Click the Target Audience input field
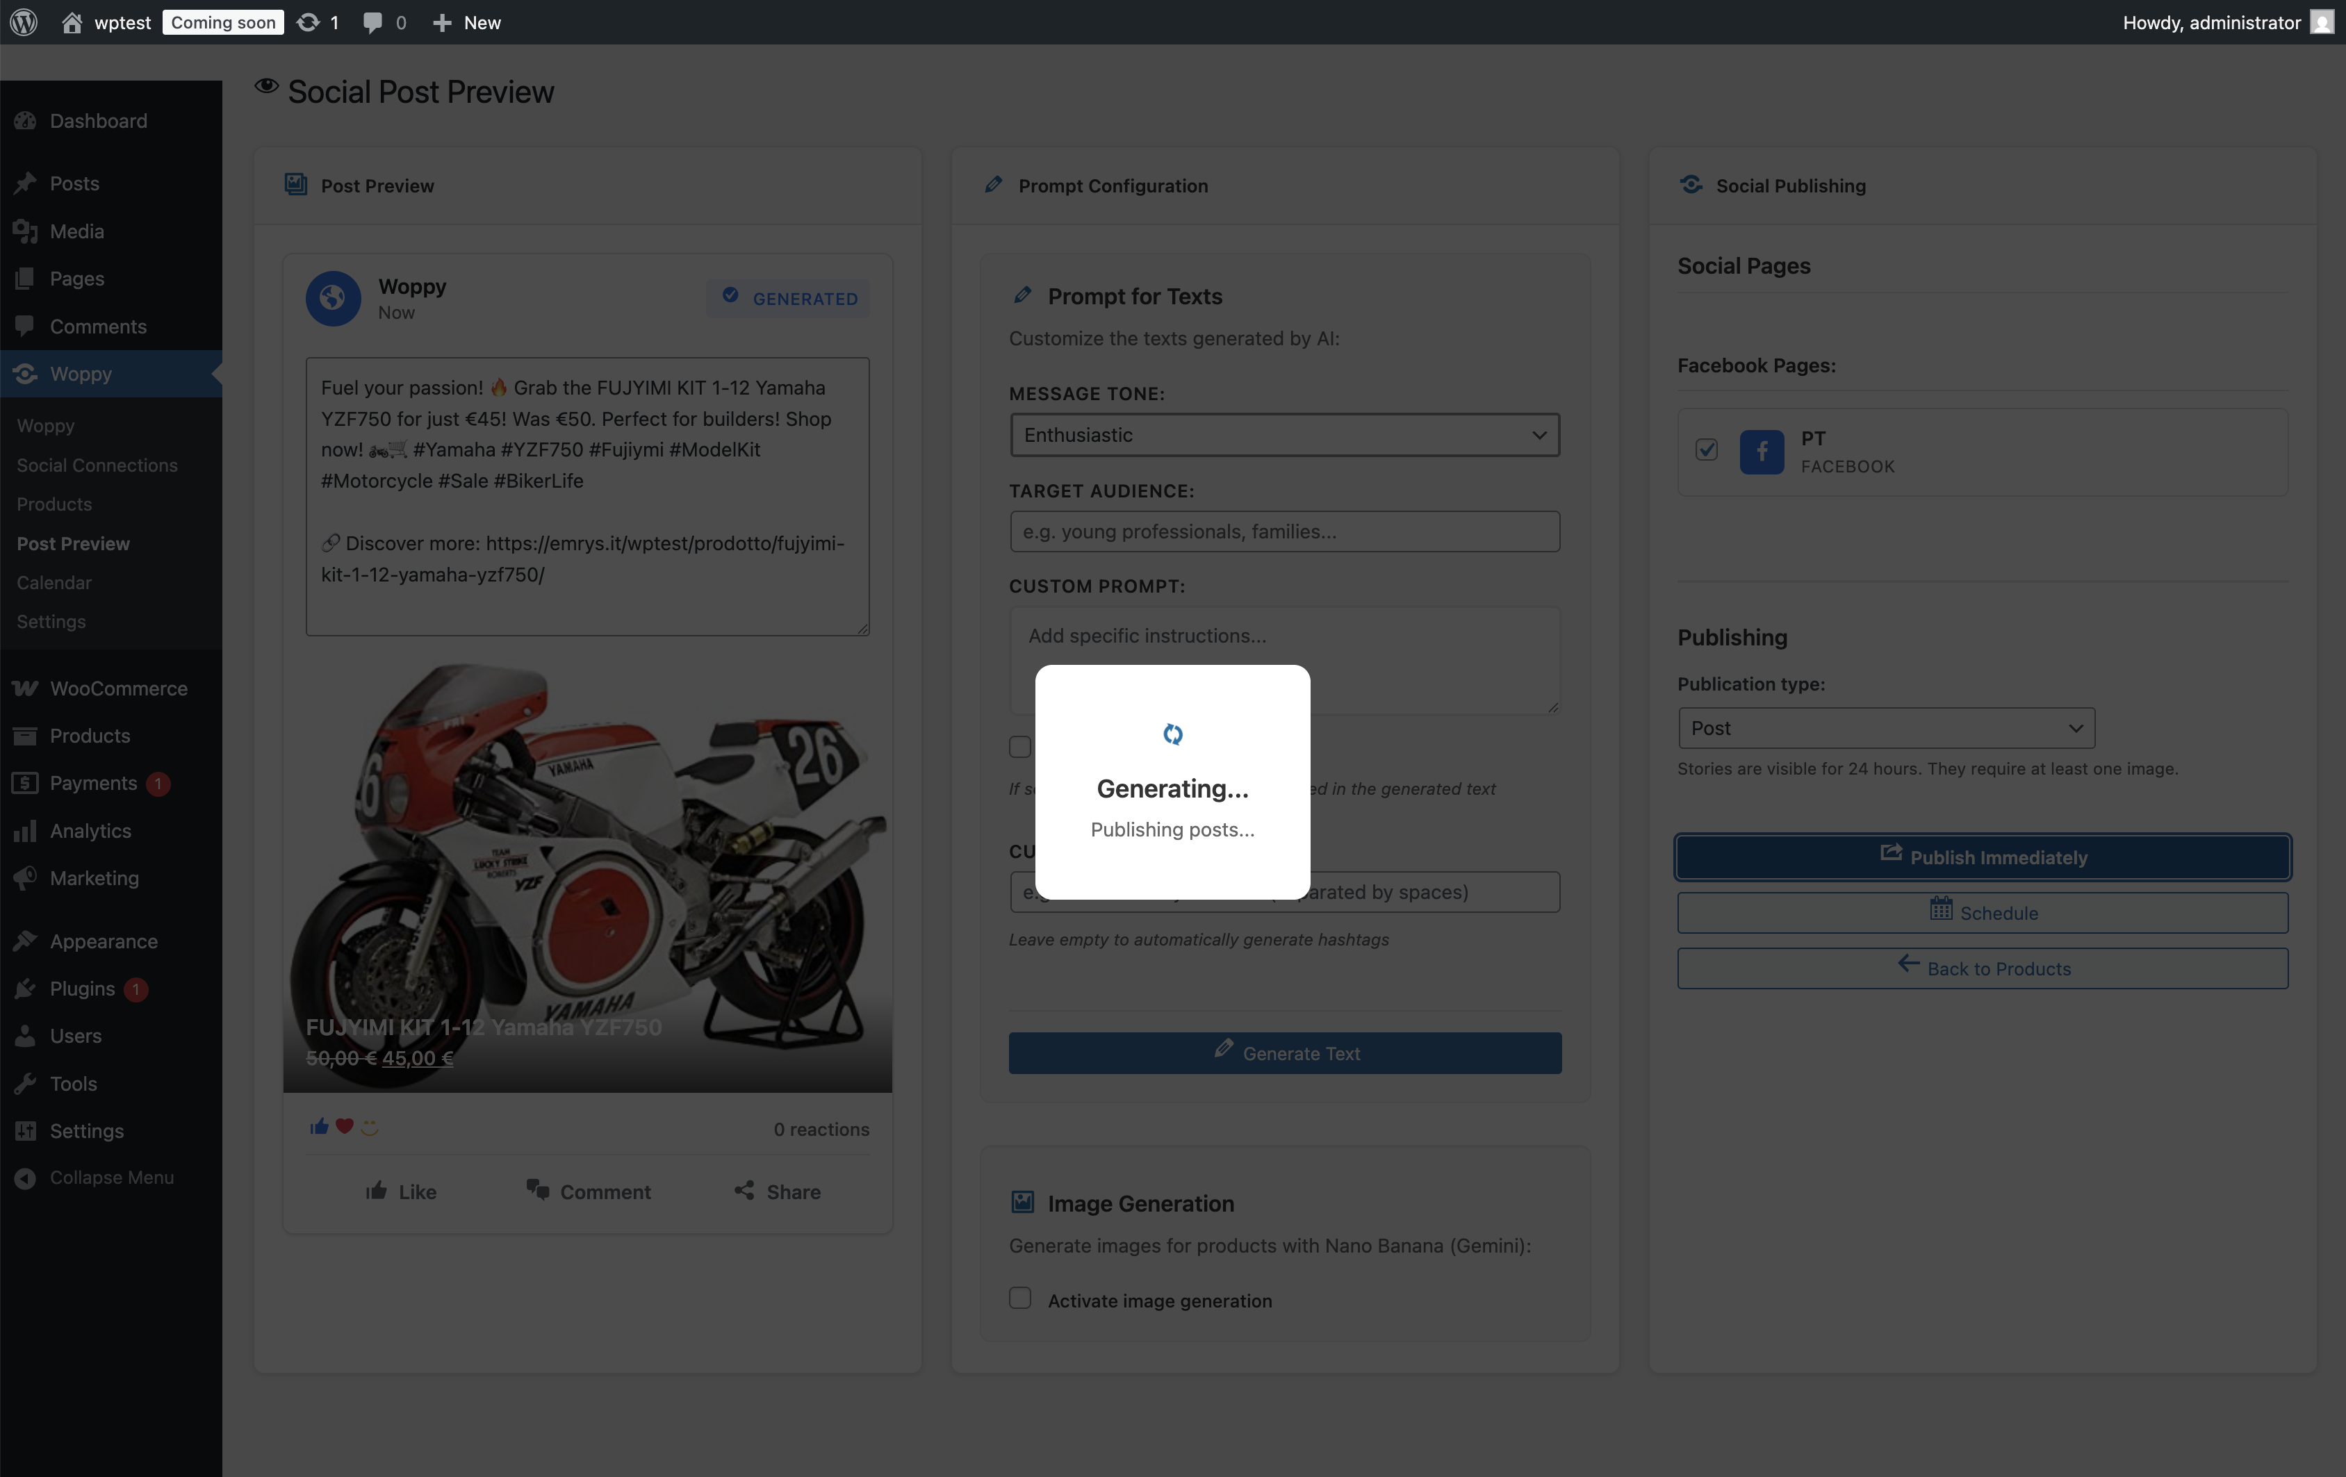2346x1477 pixels. (x=1284, y=531)
